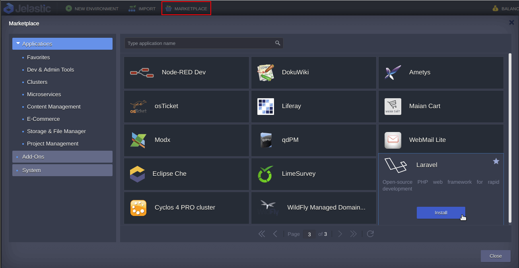Click the LimeSurvey logo icon
The image size is (519, 268).
(x=266, y=174)
